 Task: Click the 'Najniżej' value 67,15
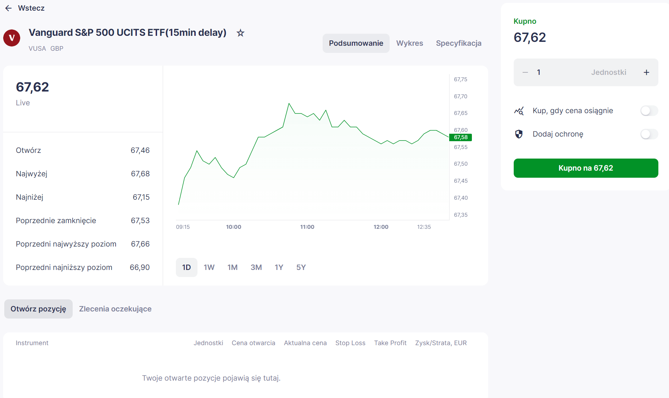point(141,197)
